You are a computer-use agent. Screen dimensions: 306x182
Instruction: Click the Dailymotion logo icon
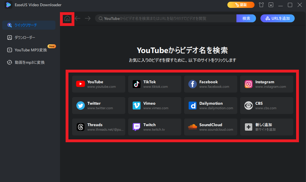[x=193, y=106]
